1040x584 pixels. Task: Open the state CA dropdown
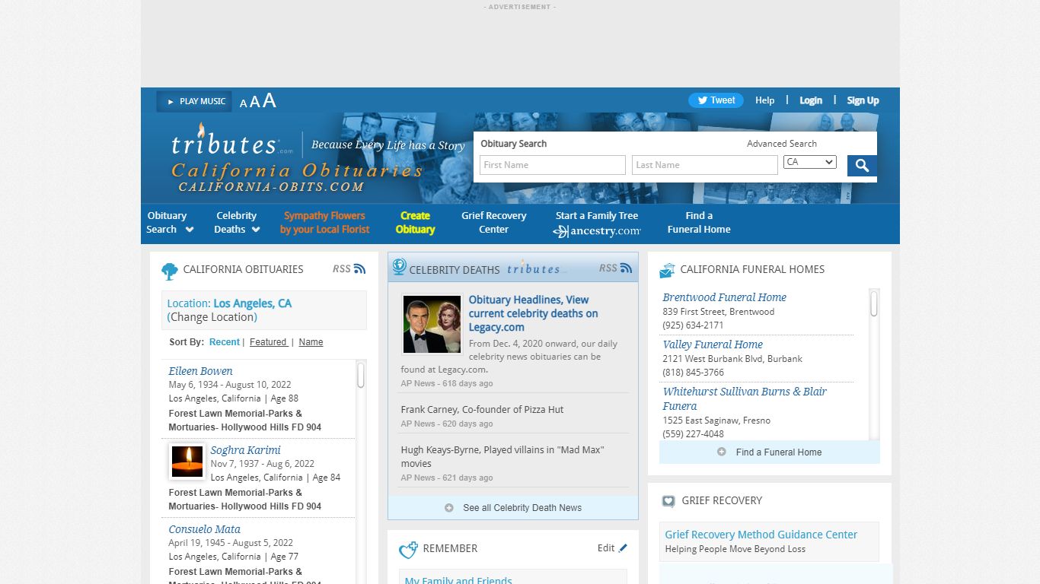pos(809,162)
